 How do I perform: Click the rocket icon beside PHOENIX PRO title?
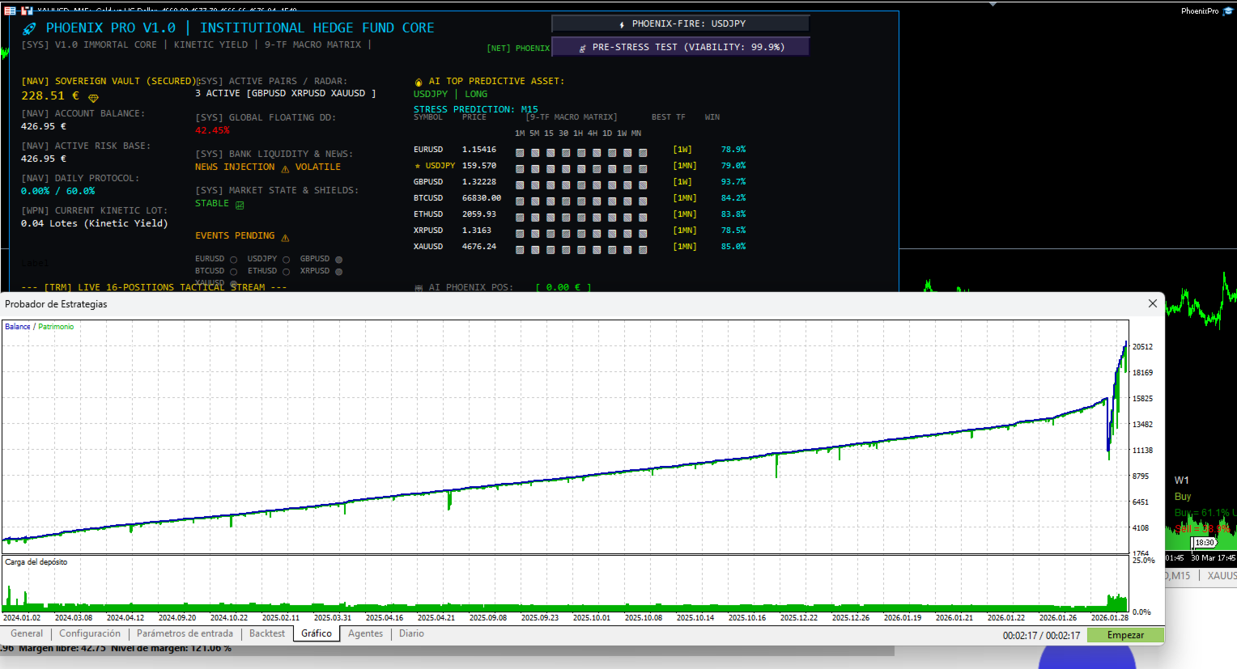[x=29, y=28]
